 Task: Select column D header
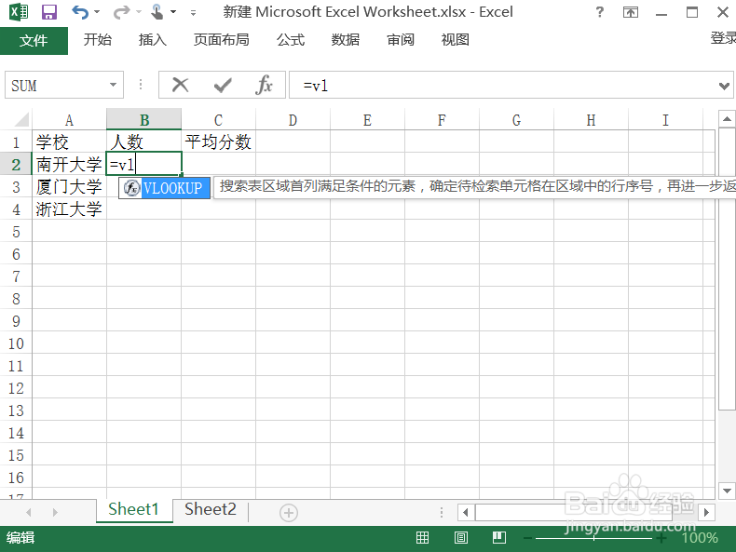tap(293, 120)
